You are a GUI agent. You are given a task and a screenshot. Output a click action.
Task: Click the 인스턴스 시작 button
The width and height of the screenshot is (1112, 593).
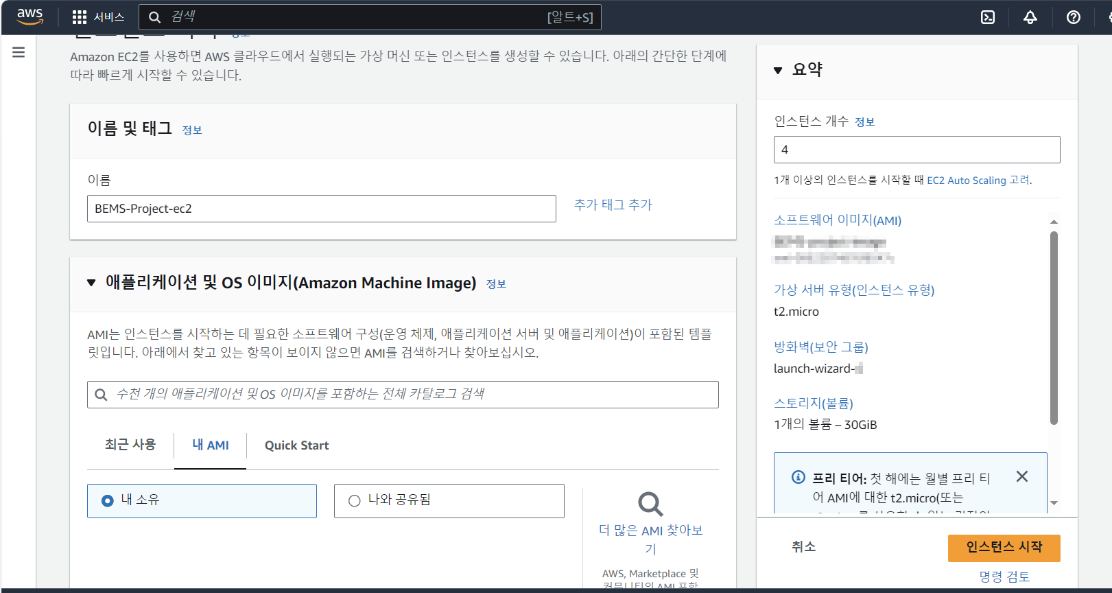point(1004,548)
